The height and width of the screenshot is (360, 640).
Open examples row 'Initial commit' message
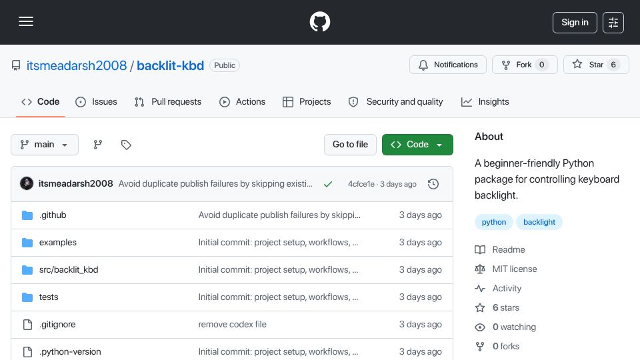pos(278,243)
